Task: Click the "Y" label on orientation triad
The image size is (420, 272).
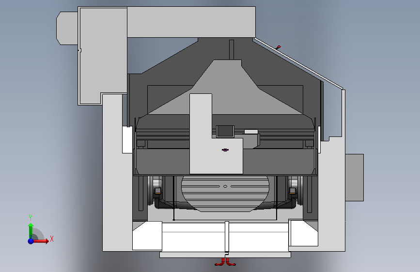Action: click(31, 218)
